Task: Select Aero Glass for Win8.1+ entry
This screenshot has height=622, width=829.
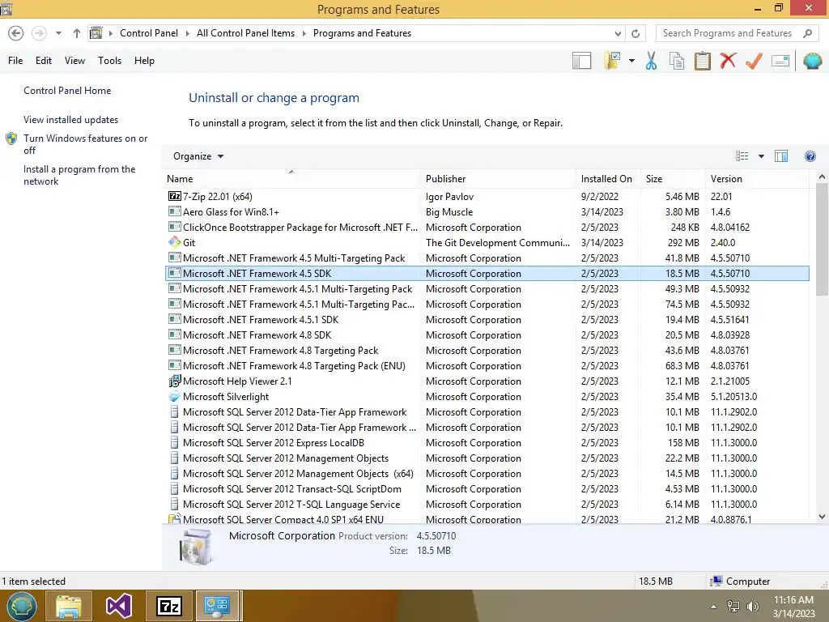Action: (487, 212)
